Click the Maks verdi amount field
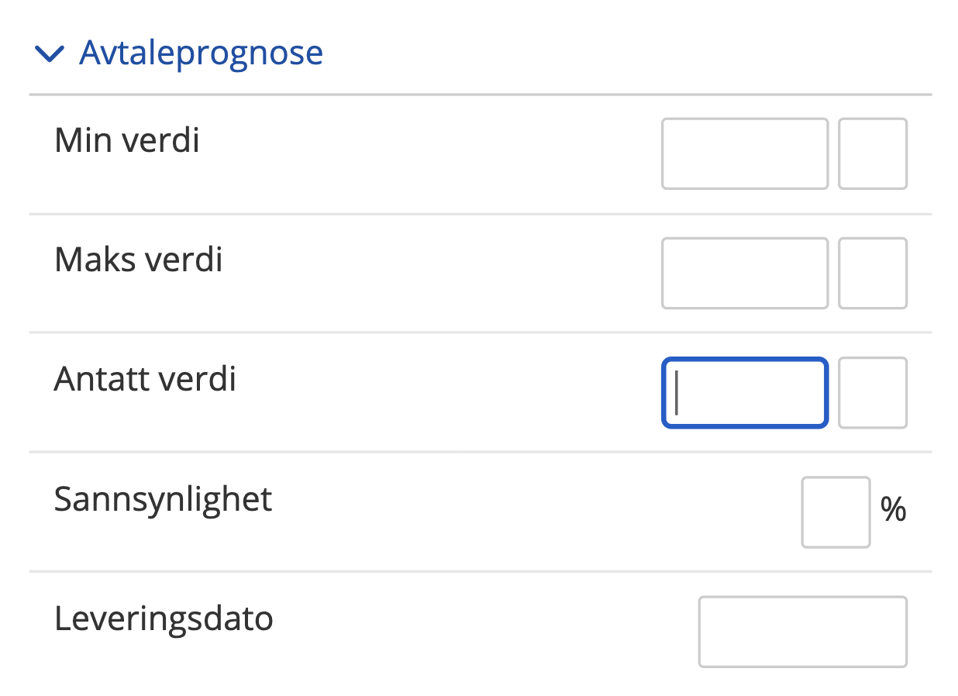958x696 pixels. [744, 273]
